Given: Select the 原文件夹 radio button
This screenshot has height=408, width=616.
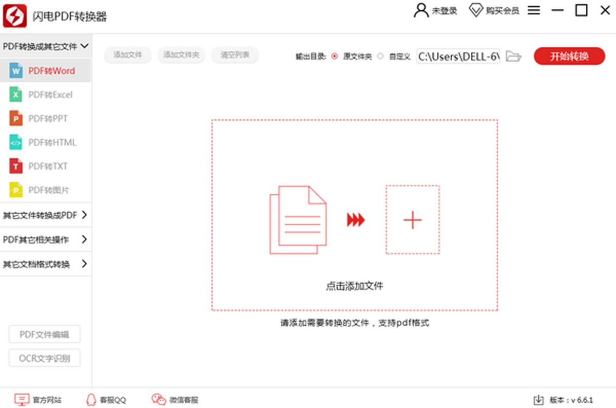Looking at the screenshot, I should pos(335,57).
